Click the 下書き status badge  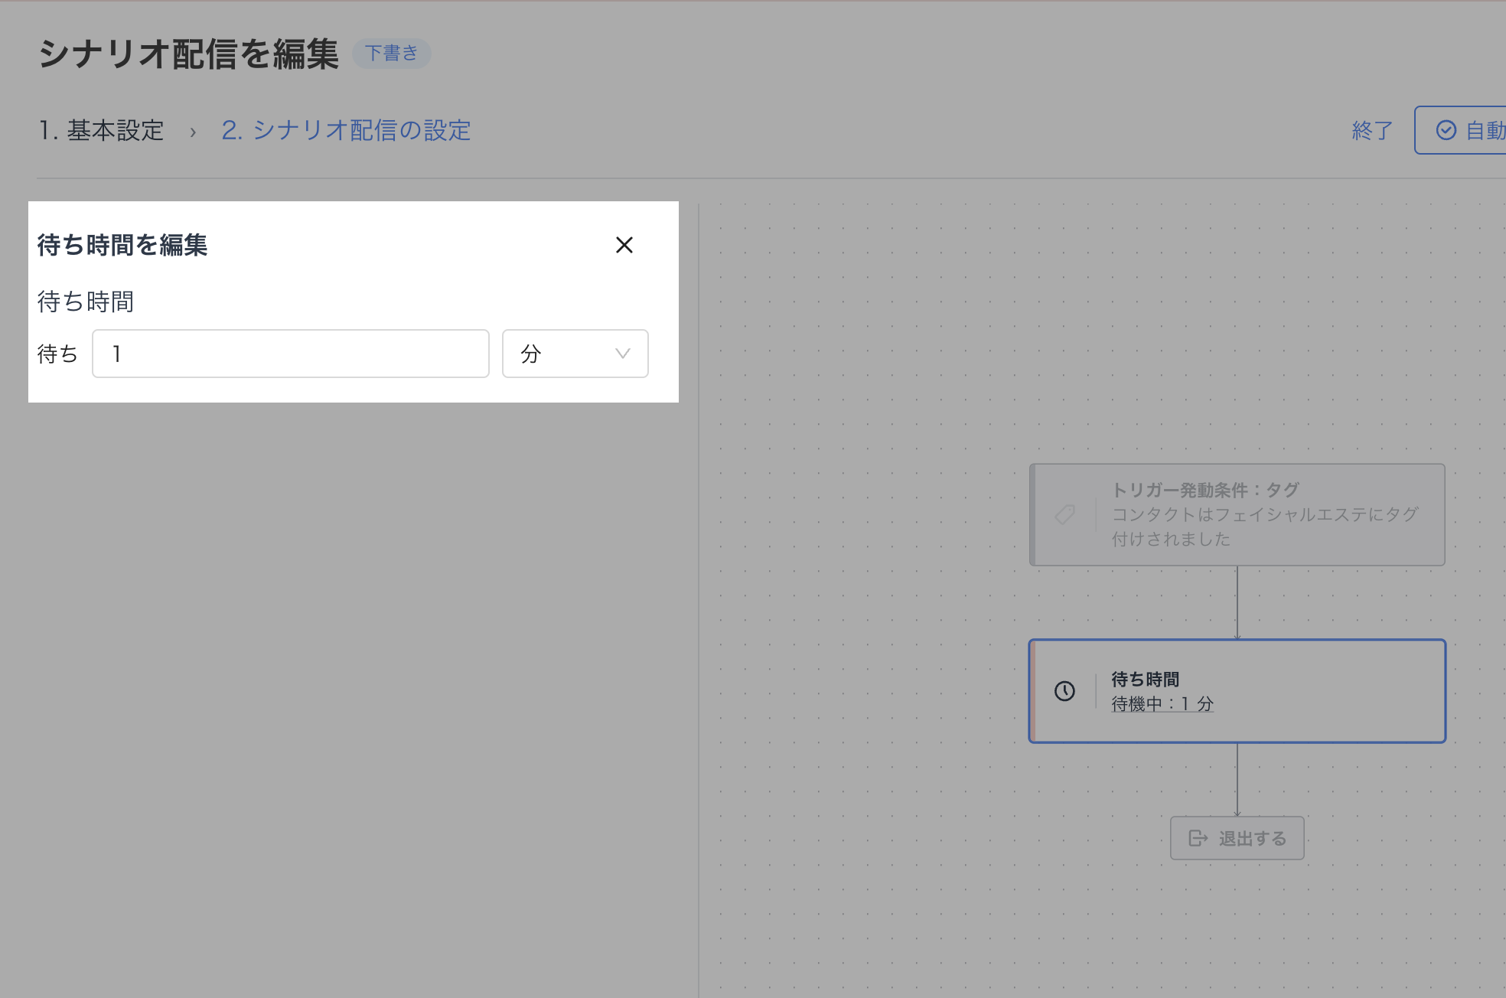[x=391, y=53]
